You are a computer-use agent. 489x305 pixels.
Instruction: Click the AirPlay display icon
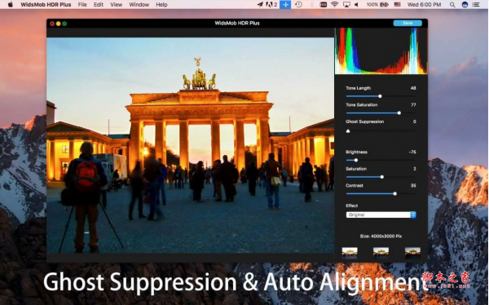pyautogui.click(x=346, y=5)
